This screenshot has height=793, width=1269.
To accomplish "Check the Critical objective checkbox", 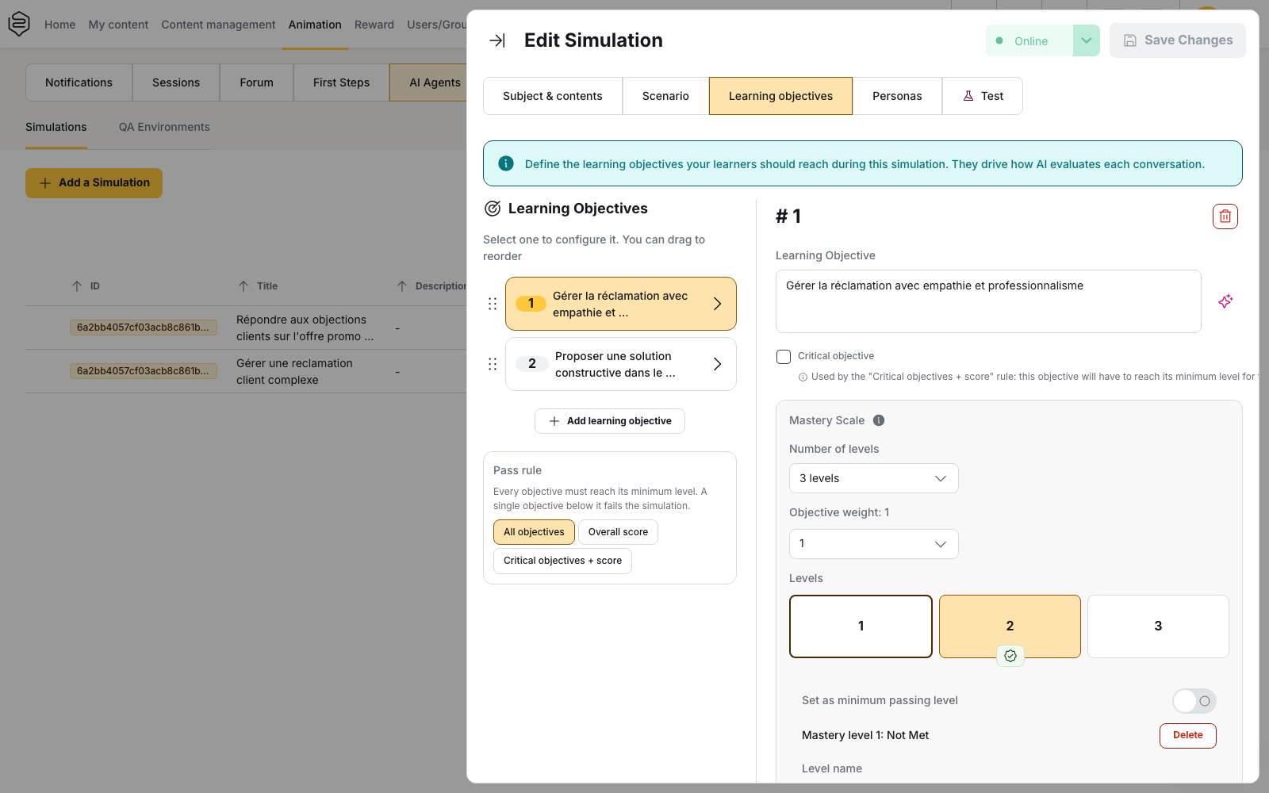I will pos(784,357).
